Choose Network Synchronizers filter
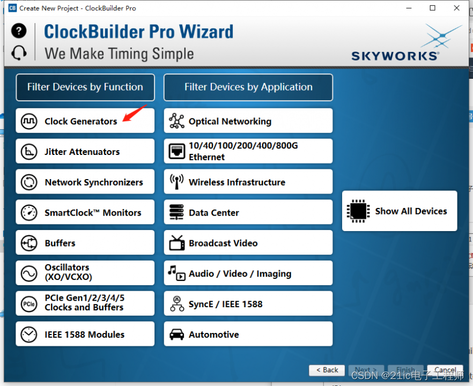Screen dimensions: 473x386 coord(85,182)
